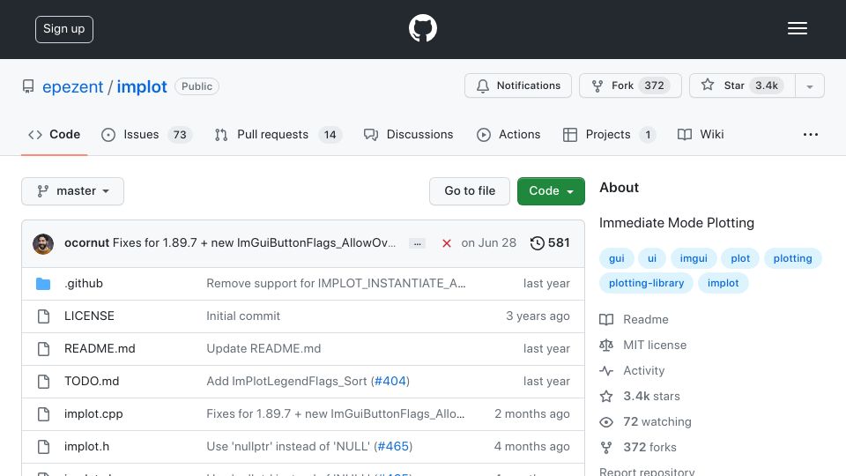This screenshot has width=846, height=476.
Task: Click the MIT license scales icon
Action: (606, 345)
